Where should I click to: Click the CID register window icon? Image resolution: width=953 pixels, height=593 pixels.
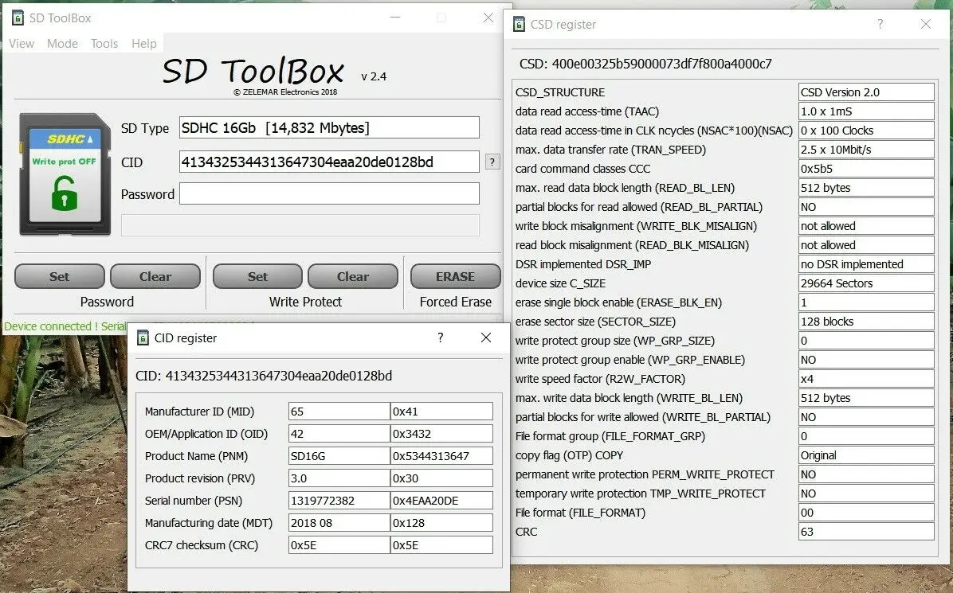pos(143,337)
